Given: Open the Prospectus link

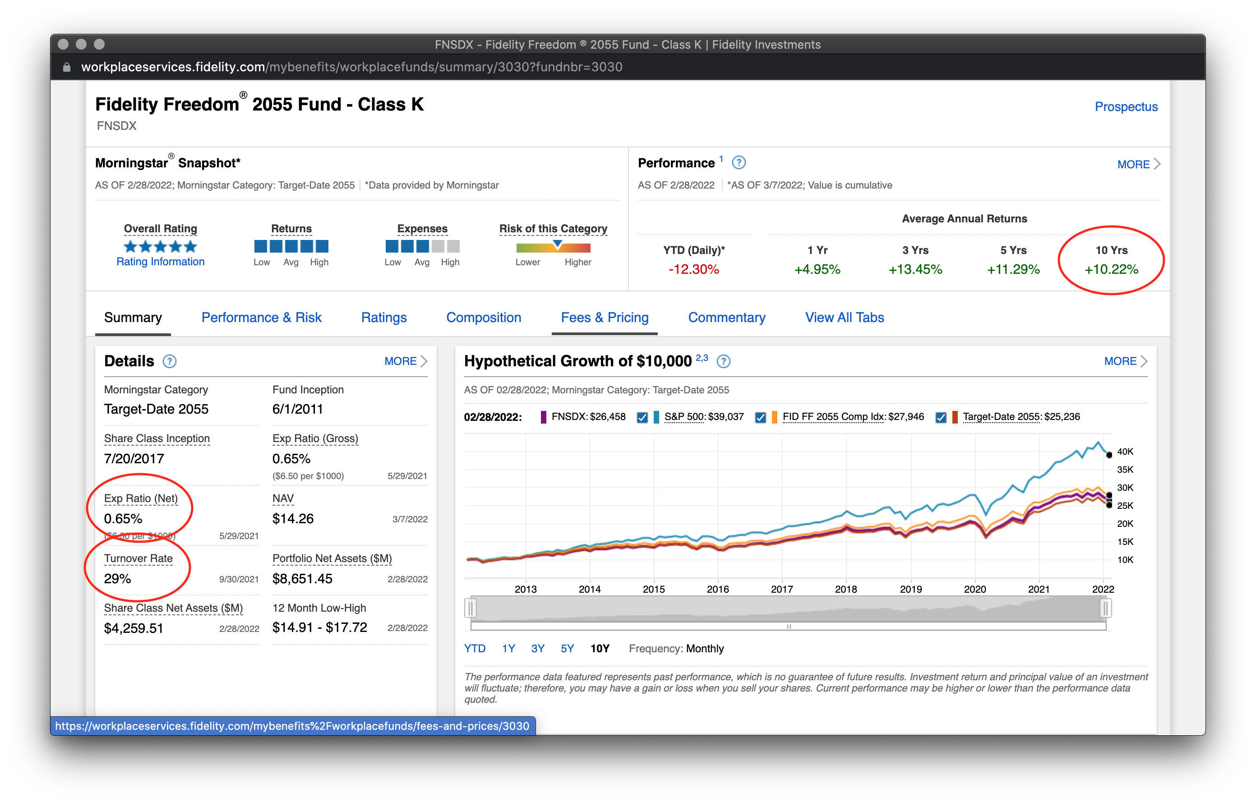Looking at the screenshot, I should pyautogui.click(x=1126, y=106).
